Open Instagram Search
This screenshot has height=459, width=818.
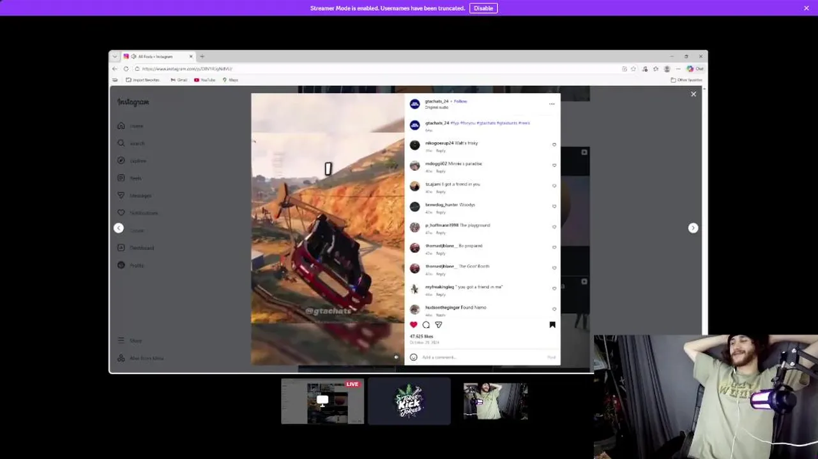(x=131, y=143)
